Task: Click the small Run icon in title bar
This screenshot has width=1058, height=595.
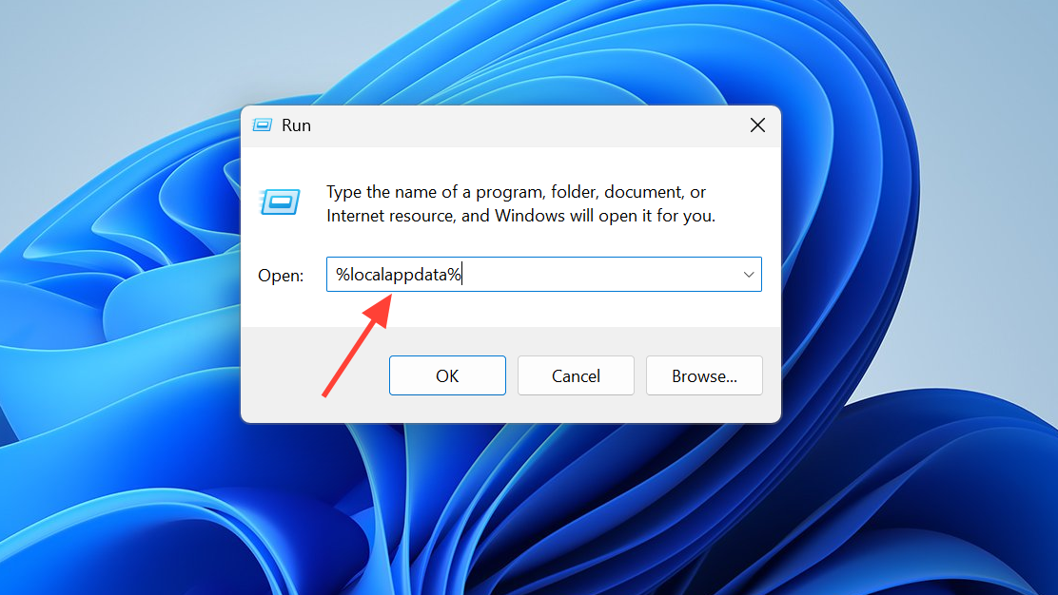Action: pyautogui.click(x=263, y=125)
